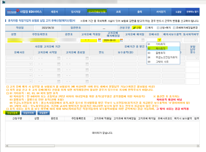Screen dimensions: 206x152
Task: Click the 신청구분 column header in list
Action: [17, 119]
